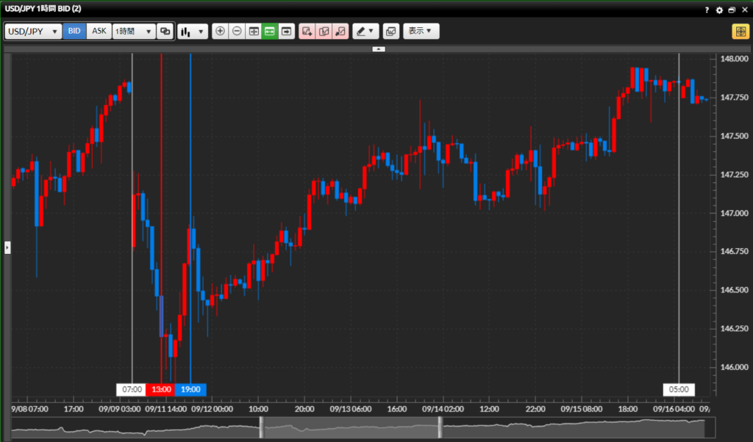Open the help question mark button

click(x=707, y=10)
